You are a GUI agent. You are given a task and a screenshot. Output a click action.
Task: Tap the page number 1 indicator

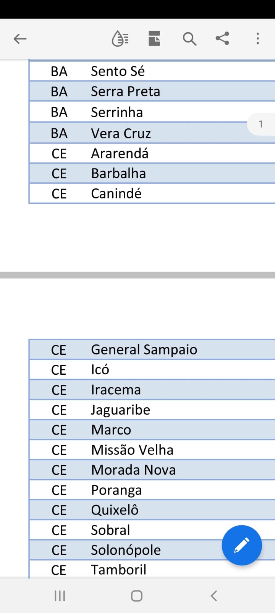tap(261, 124)
